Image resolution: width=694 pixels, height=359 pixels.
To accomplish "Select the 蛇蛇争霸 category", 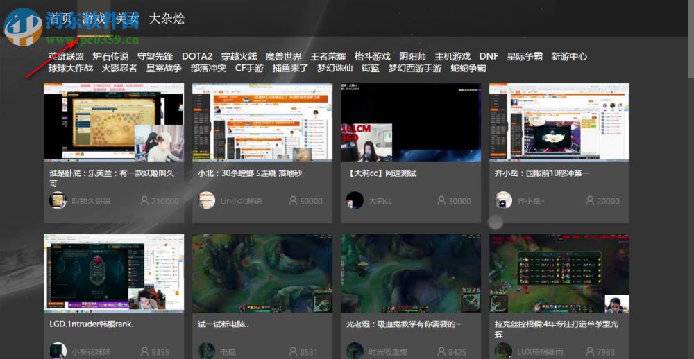I will click(x=468, y=68).
